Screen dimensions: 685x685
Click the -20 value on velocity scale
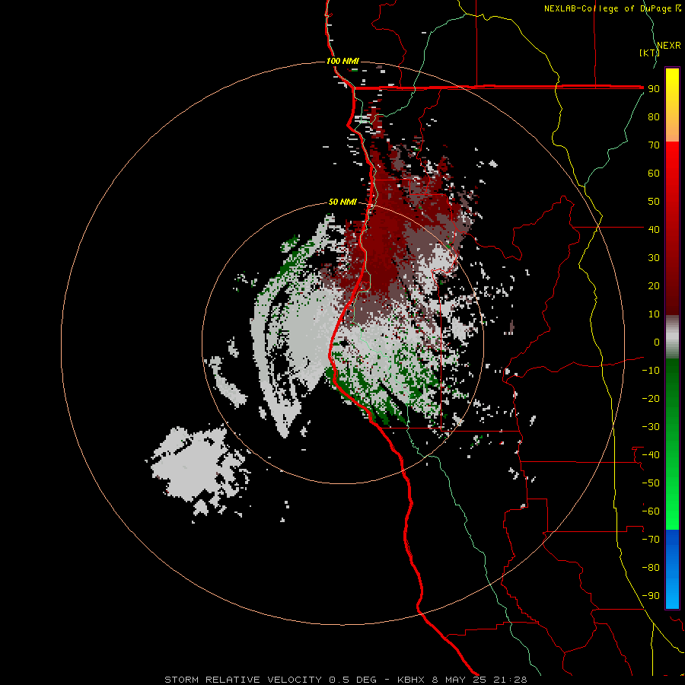coord(651,398)
